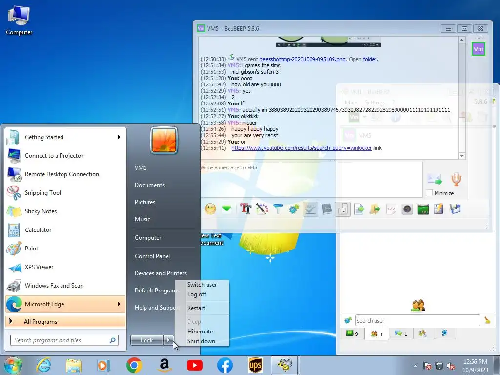Click the Search programs and files box

click(x=64, y=340)
